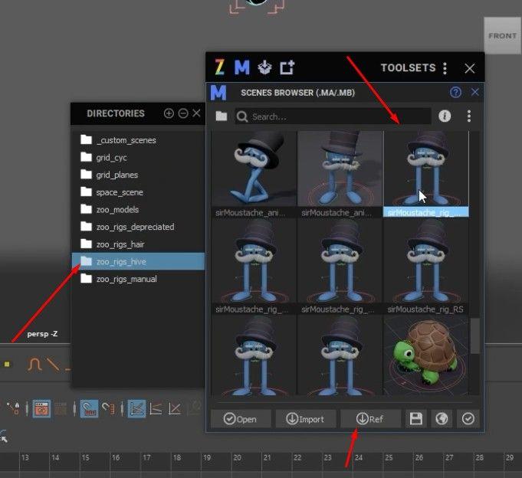The width and height of the screenshot is (522, 478).
Task: Open Scenes Browser help question-mark icon
Action: 455,92
